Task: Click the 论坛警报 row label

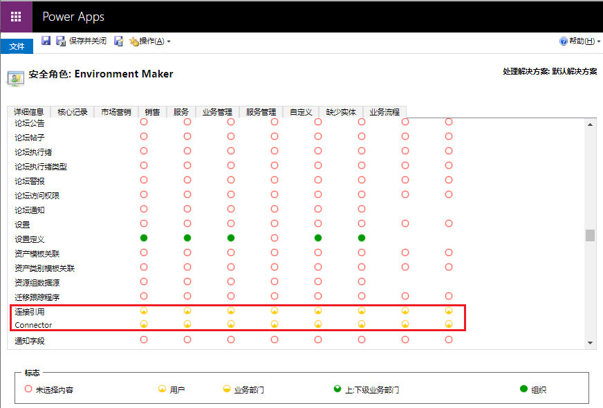Action: (x=30, y=181)
